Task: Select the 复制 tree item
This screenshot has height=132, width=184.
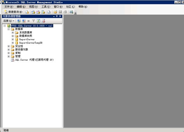Action: [x=18, y=53]
